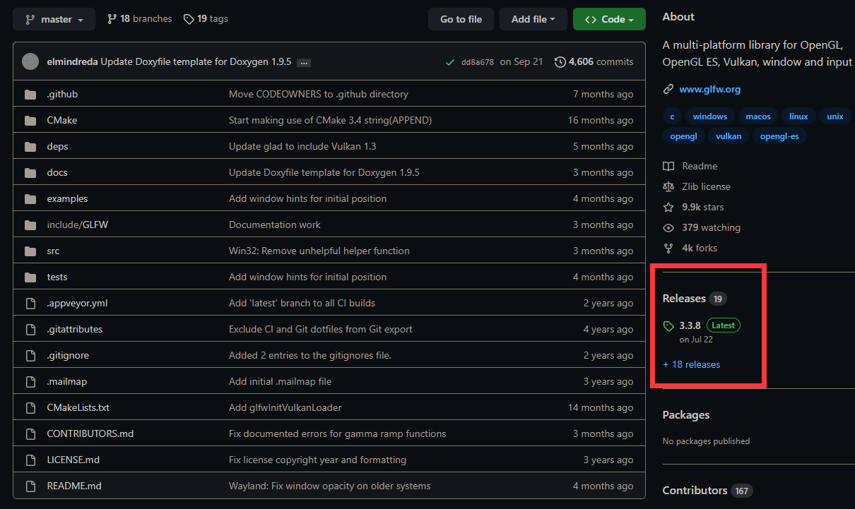Click the file icon next to .mailmap
855x509 pixels.
point(30,381)
